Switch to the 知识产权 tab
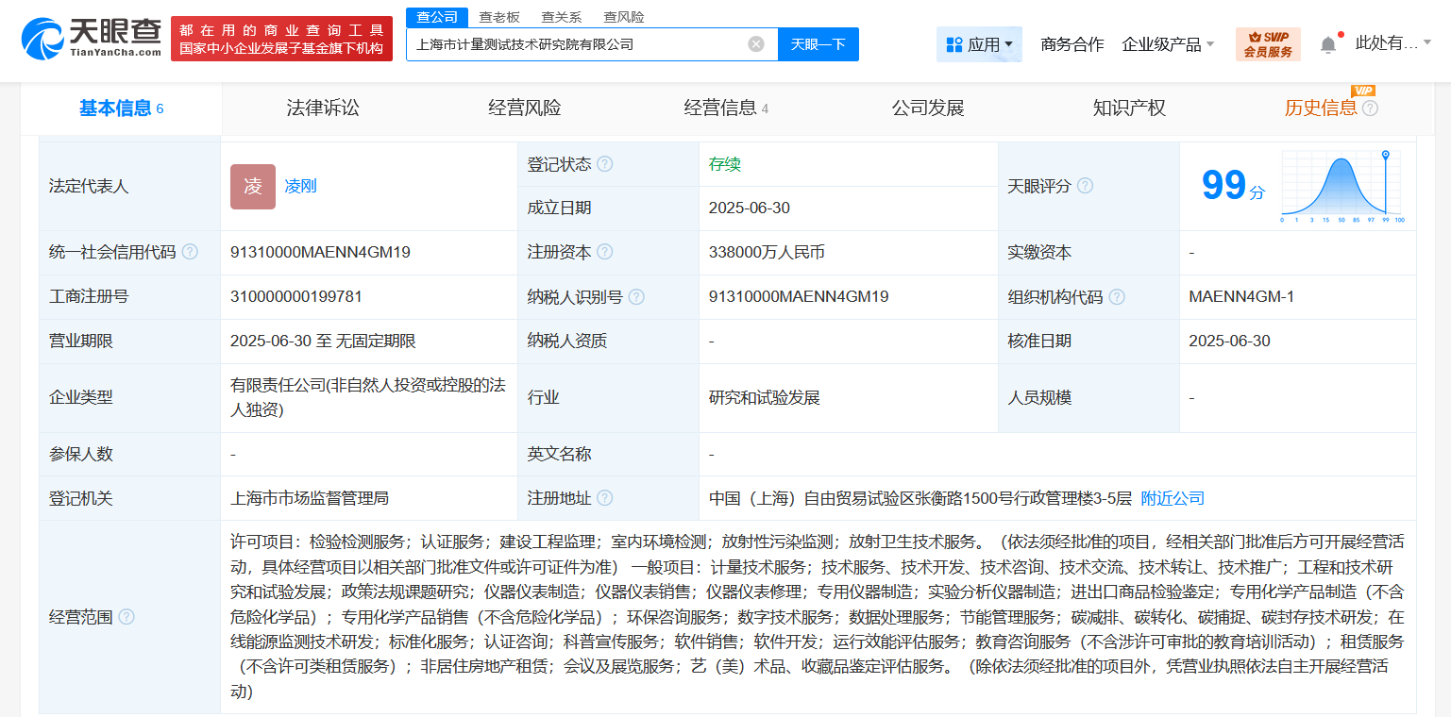The image size is (1451, 717). point(1129,108)
